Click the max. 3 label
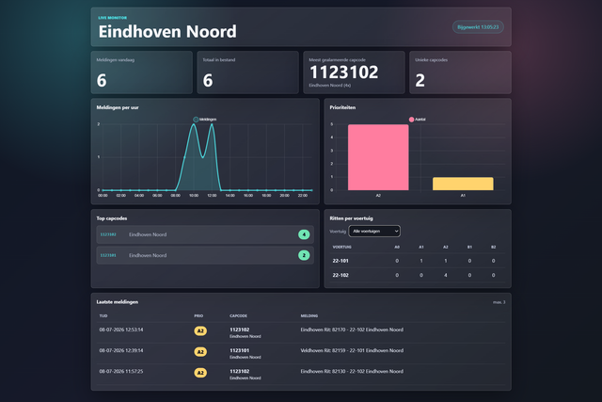Viewport: 602px width, 402px height. click(x=499, y=302)
